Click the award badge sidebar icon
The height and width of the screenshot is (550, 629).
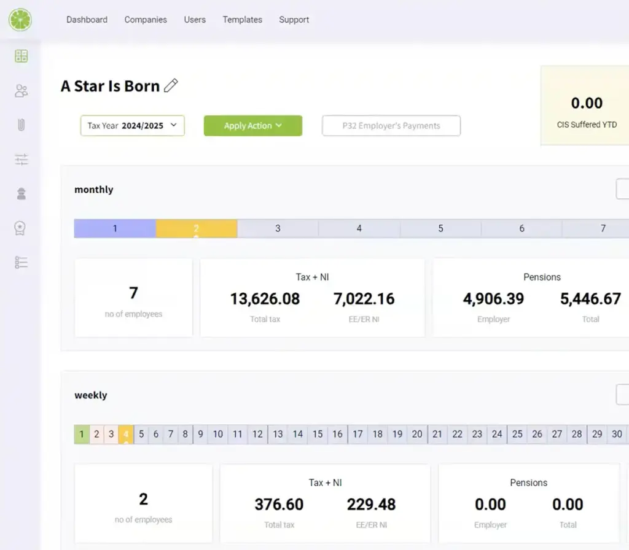(x=20, y=228)
